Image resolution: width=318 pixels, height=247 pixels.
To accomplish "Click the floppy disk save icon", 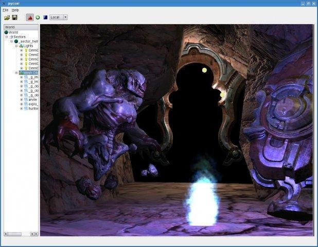I will point(14,17).
